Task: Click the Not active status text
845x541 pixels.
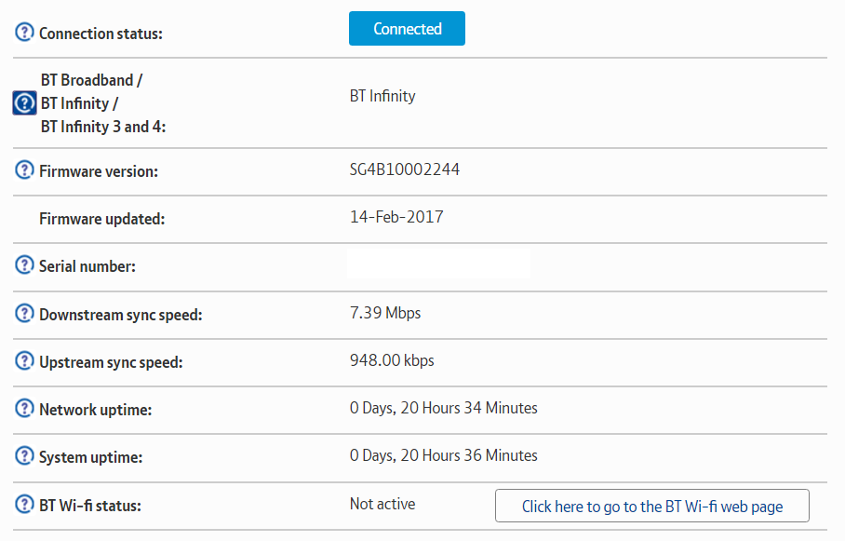Action: coord(382,504)
